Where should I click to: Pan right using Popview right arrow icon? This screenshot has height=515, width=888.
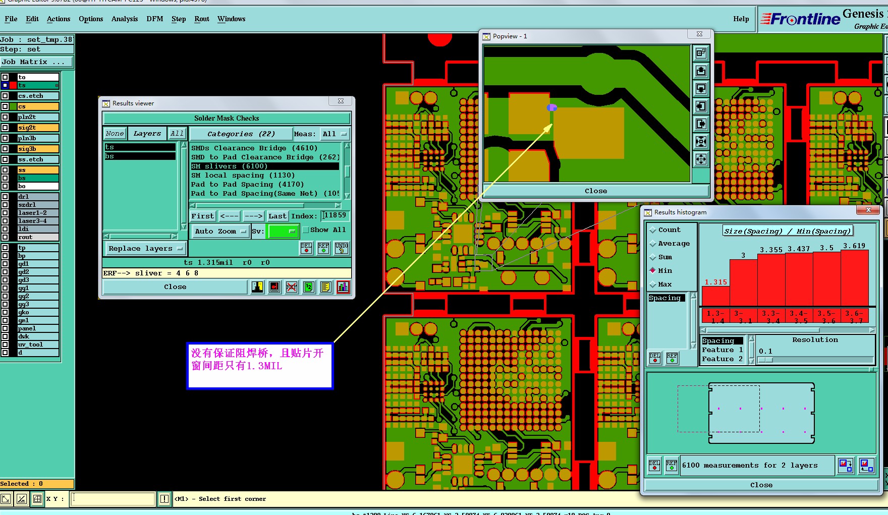point(701,124)
